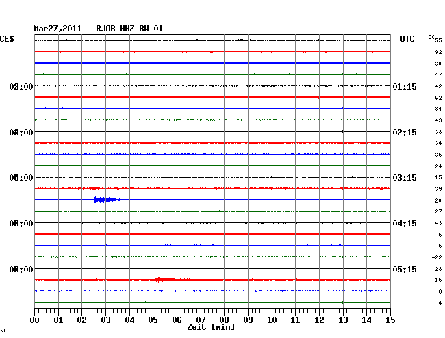Click the '03' minute axis label
445x338 pixels.
(105, 320)
